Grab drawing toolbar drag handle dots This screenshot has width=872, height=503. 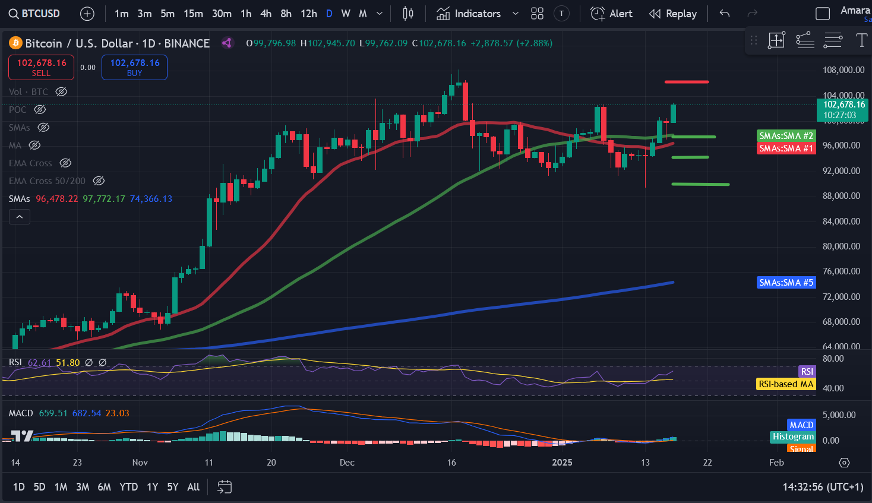click(754, 40)
